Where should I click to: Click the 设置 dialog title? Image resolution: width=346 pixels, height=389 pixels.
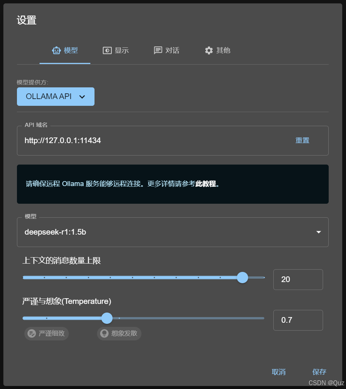click(x=26, y=20)
